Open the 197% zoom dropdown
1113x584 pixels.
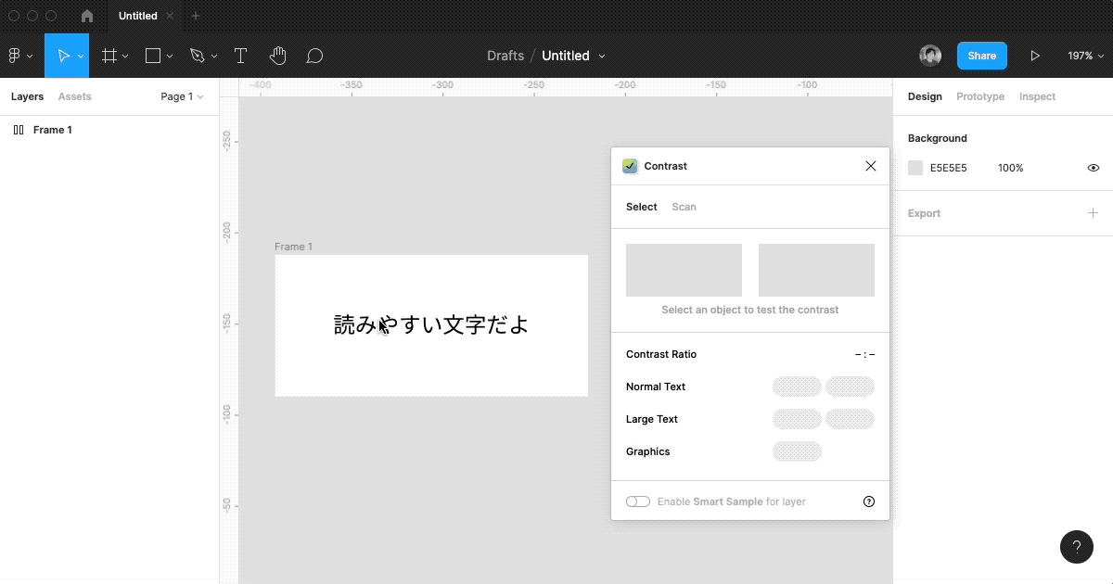(1084, 56)
